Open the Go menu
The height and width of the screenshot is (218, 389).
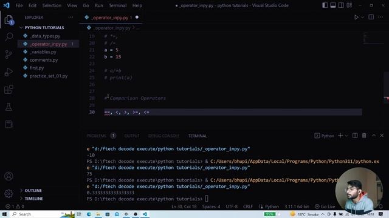click(x=86, y=5)
